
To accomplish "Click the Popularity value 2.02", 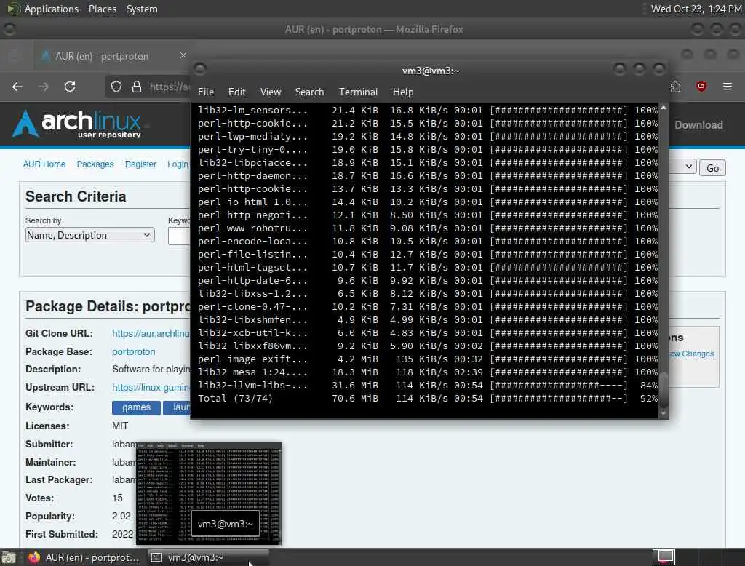I will 121,516.
